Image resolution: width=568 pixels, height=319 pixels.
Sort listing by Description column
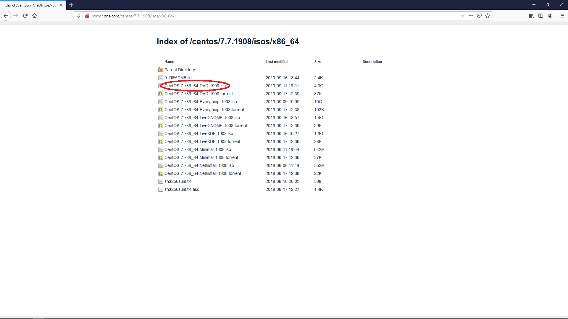pyautogui.click(x=372, y=62)
